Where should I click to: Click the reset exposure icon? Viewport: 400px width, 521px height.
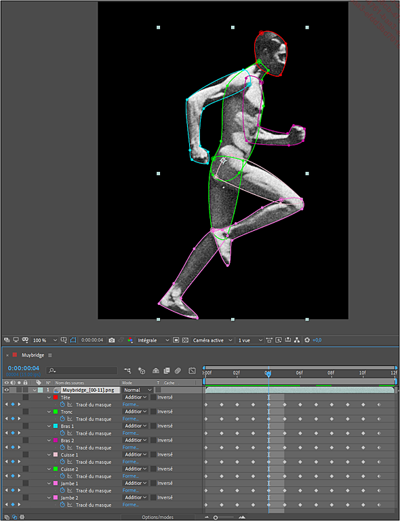point(307,340)
